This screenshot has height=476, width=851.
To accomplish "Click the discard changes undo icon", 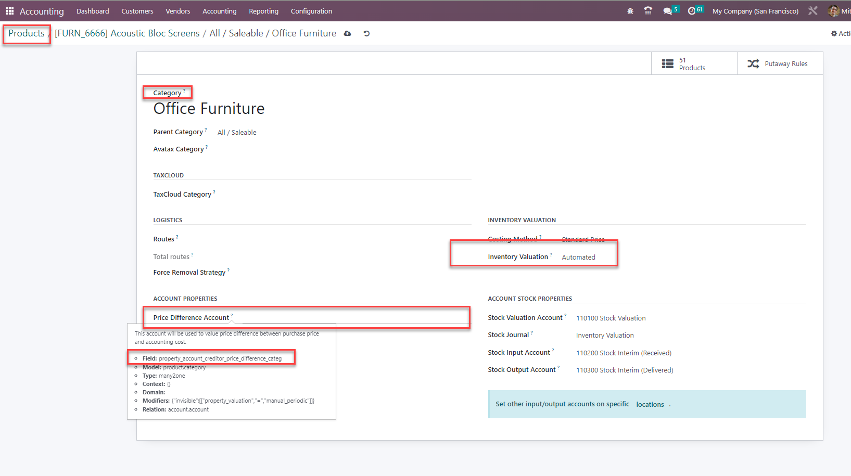I will (x=366, y=33).
